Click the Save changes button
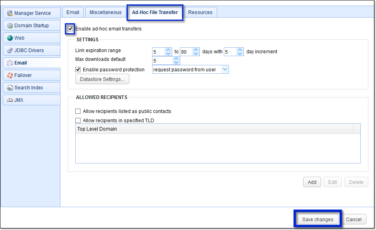Screen dimensions: 376x230 coord(318,219)
